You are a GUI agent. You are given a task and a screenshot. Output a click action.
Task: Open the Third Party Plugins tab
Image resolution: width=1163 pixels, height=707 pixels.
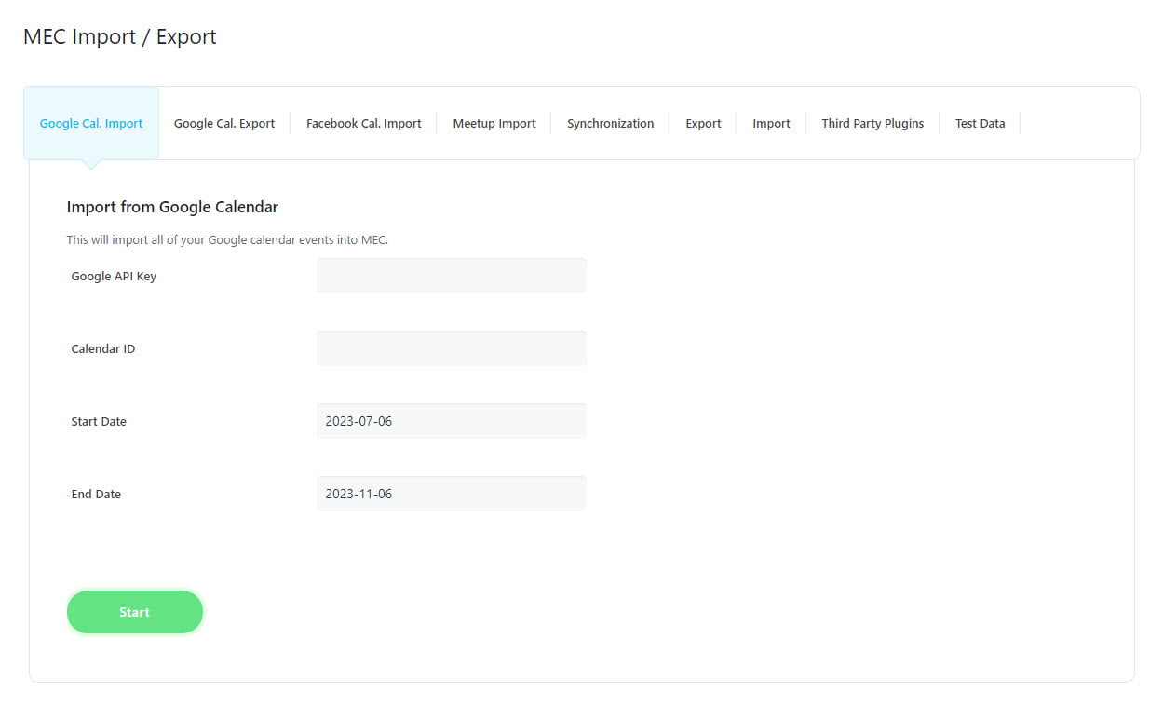pyautogui.click(x=872, y=123)
